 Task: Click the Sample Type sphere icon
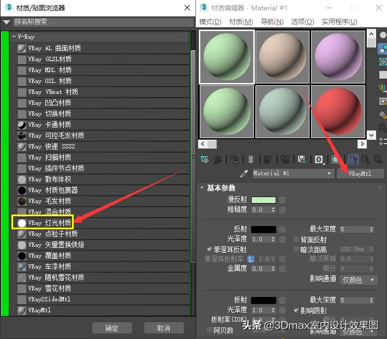coord(383,35)
